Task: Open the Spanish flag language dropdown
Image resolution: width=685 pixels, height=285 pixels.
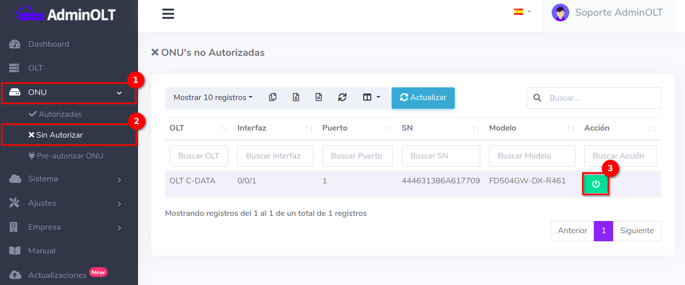Action: 522,12
